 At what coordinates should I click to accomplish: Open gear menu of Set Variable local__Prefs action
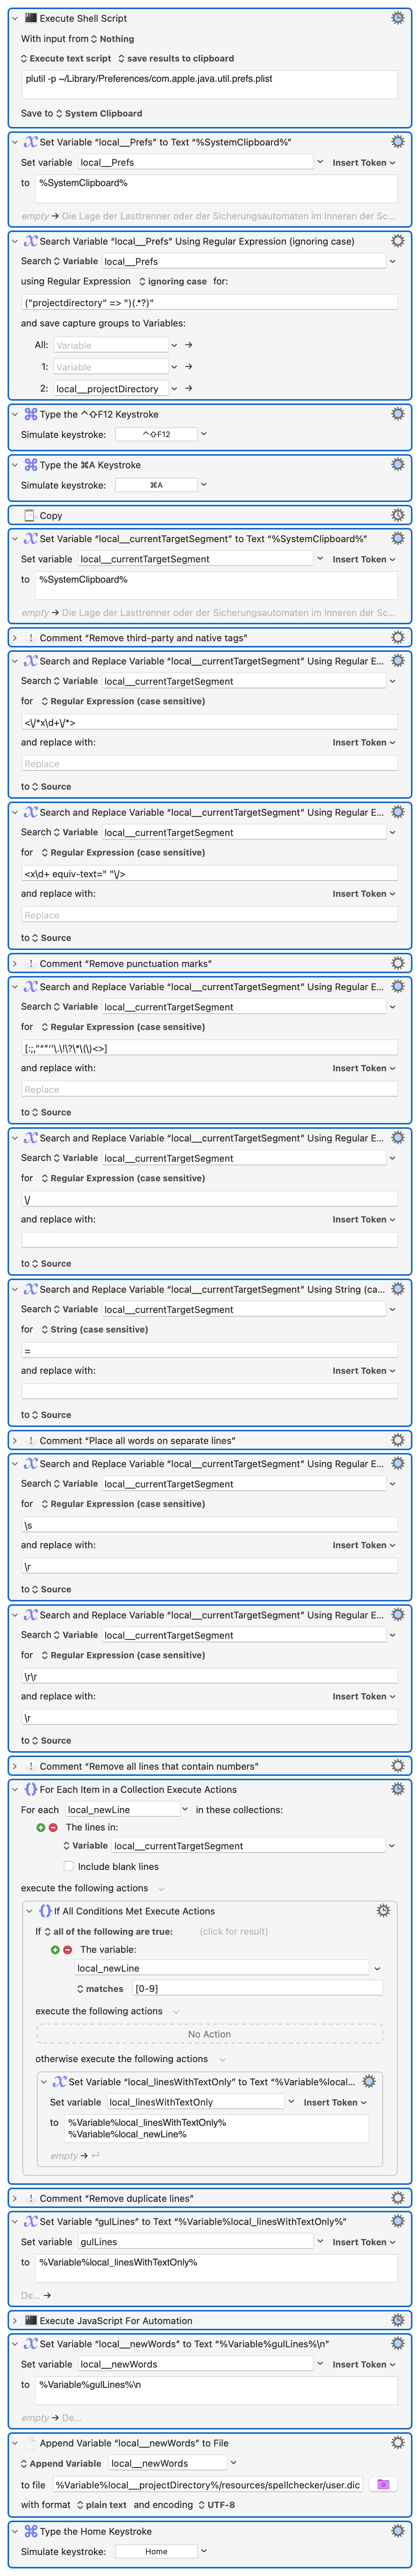point(397,142)
